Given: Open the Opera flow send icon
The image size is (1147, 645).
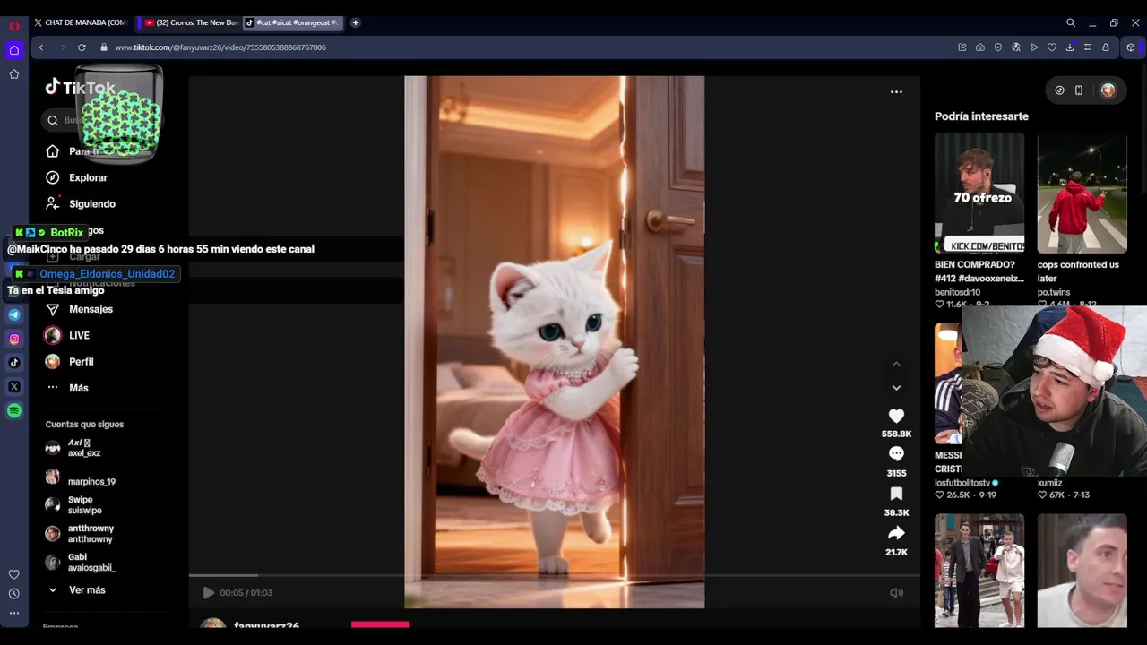Looking at the screenshot, I should tap(1034, 47).
